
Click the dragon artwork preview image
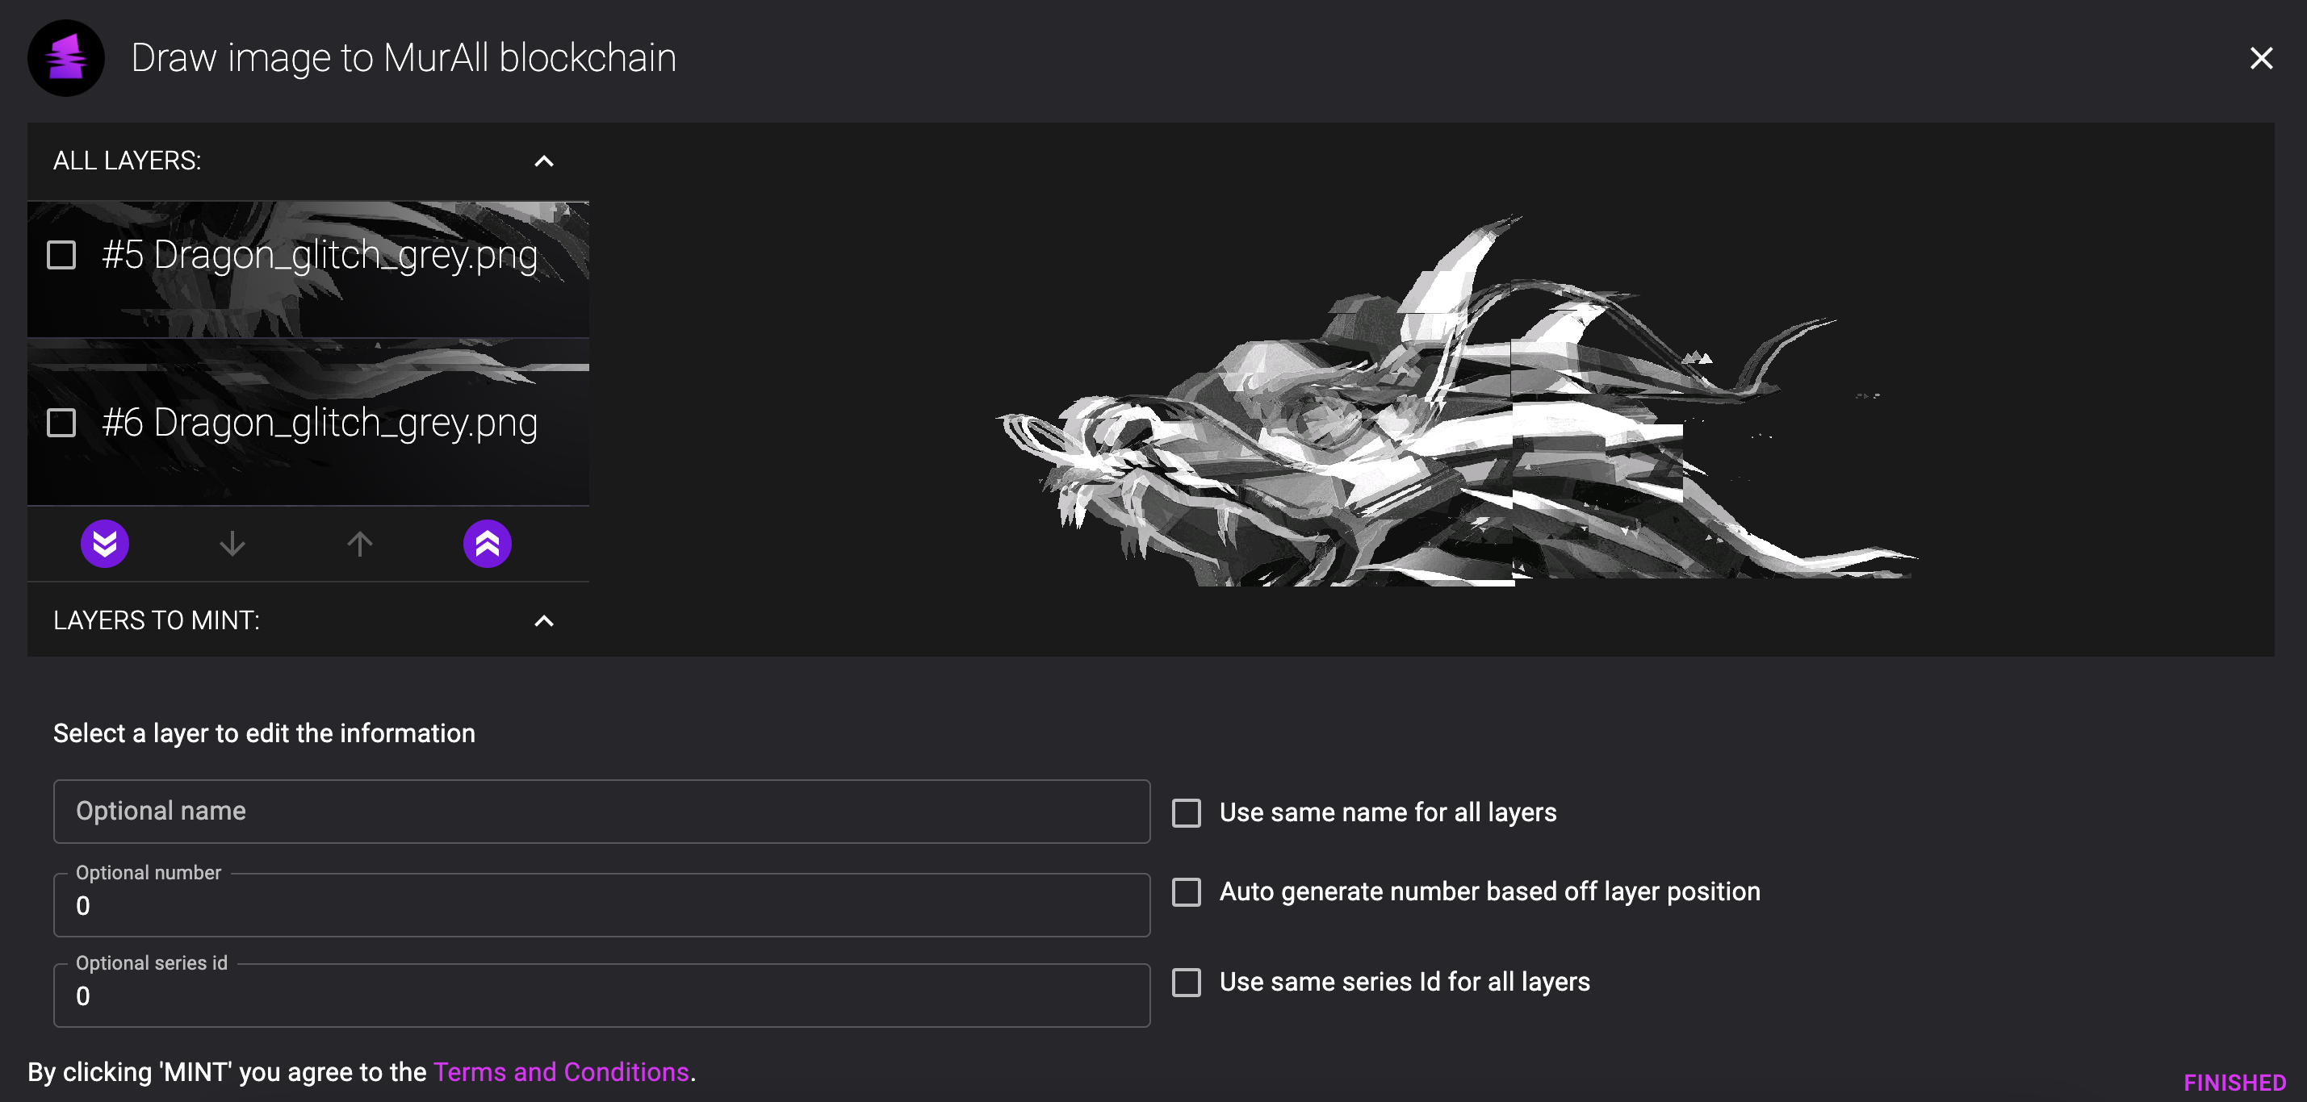[x=1456, y=401]
